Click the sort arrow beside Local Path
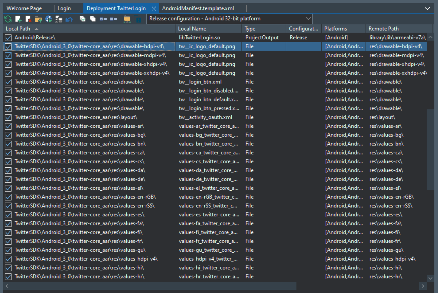Screen dimensions: 438x293 tap(36, 29)
